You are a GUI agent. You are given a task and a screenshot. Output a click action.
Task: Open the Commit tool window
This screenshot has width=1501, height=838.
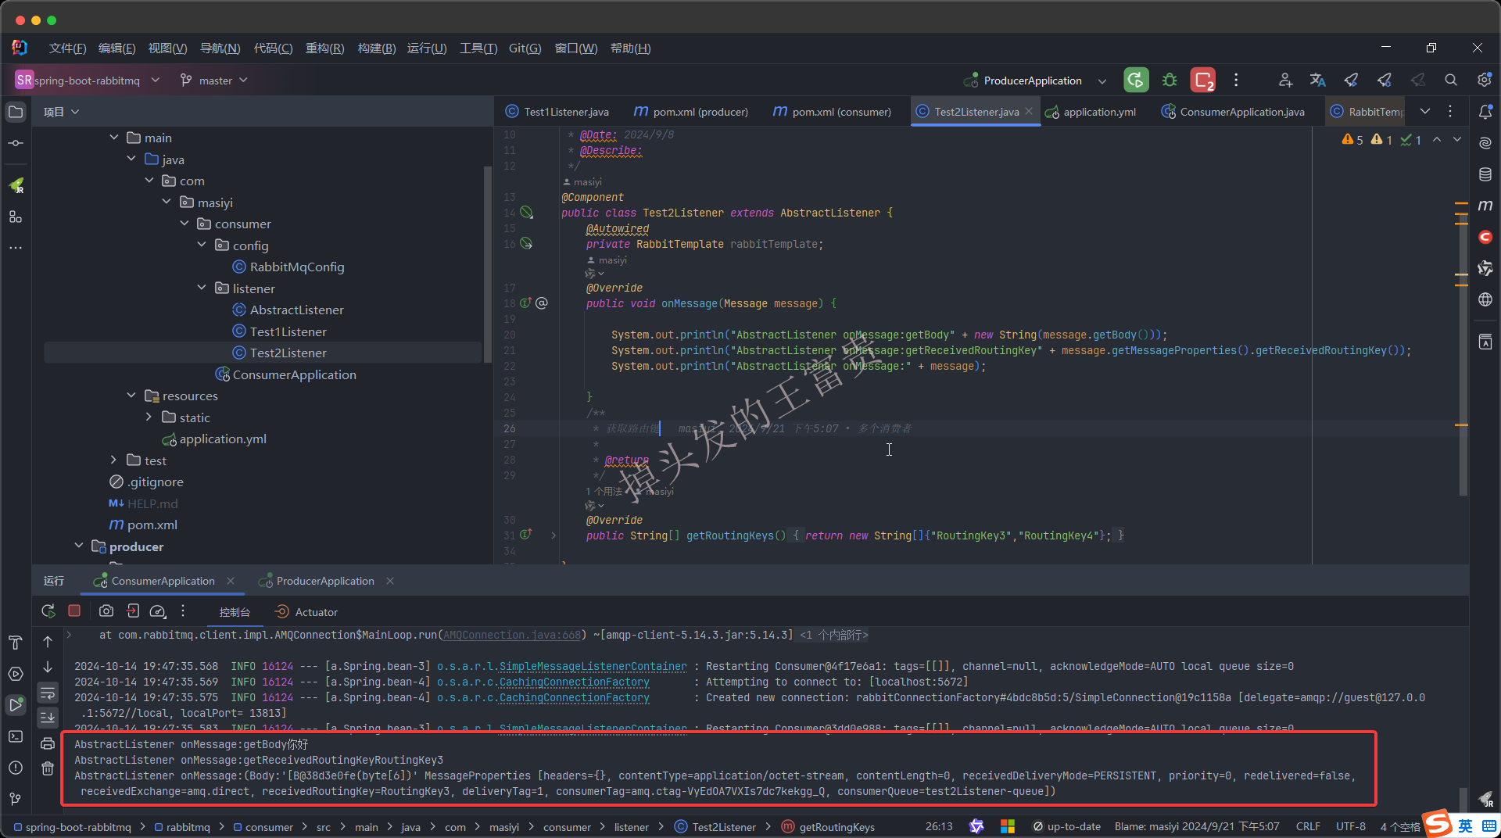tap(16, 143)
